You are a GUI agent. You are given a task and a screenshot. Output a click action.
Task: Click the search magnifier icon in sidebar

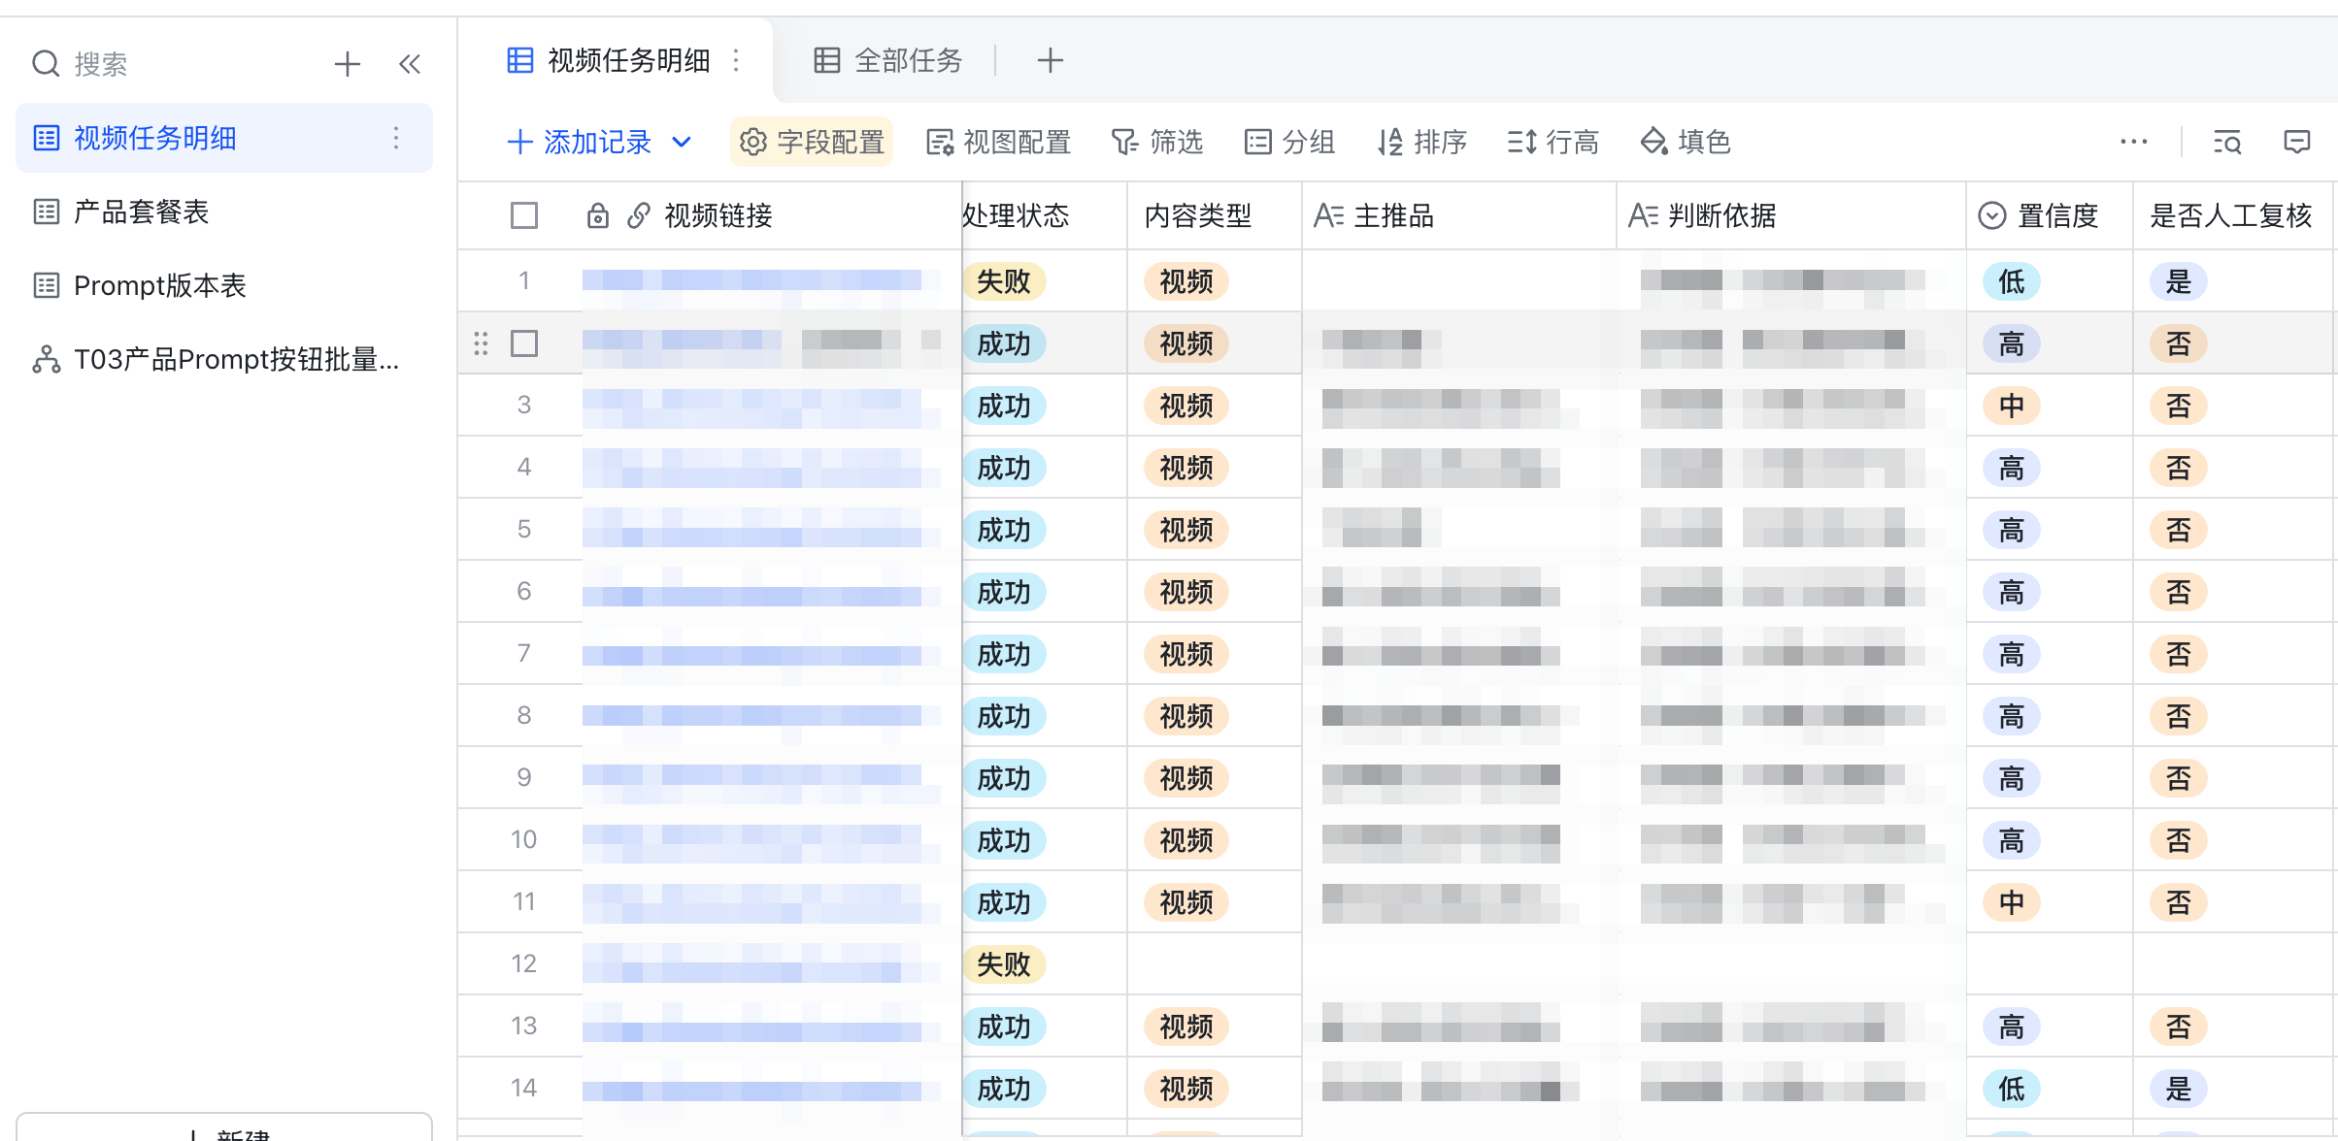tap(46, 64)
